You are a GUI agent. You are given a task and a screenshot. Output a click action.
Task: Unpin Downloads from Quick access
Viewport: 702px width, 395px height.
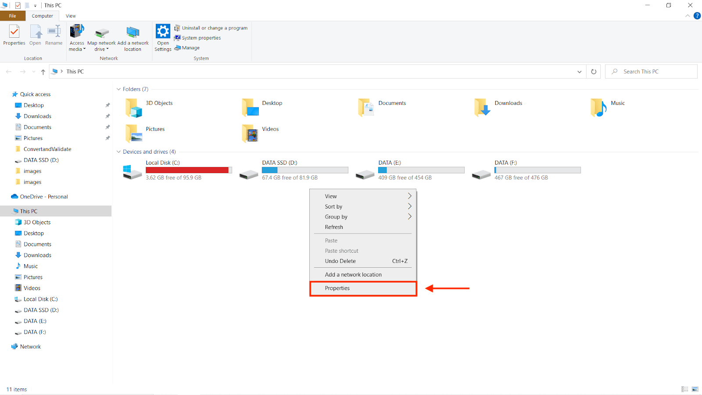click(x=107, y=116)
